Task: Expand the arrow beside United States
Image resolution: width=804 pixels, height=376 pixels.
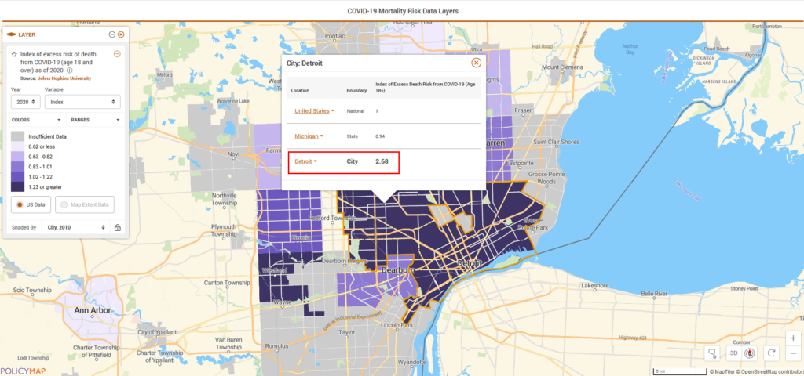Action: (x=332, y=111)
